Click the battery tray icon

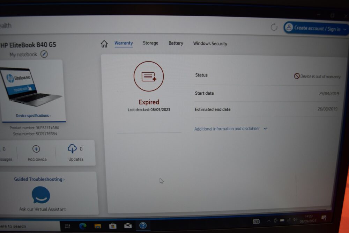282,220
